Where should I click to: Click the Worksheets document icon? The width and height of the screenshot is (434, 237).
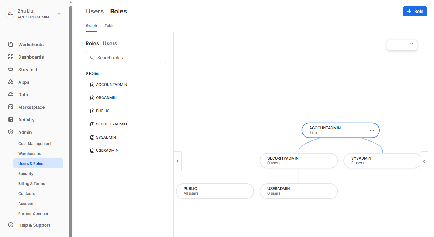tap(11, 45)
